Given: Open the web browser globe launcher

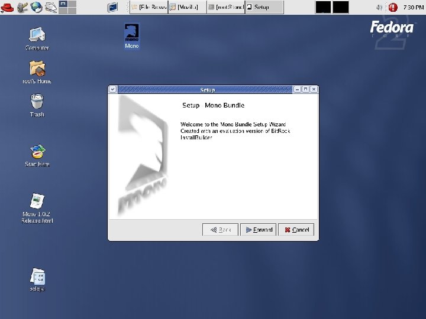Looking at the screenshot, I should tap(36, 7).
